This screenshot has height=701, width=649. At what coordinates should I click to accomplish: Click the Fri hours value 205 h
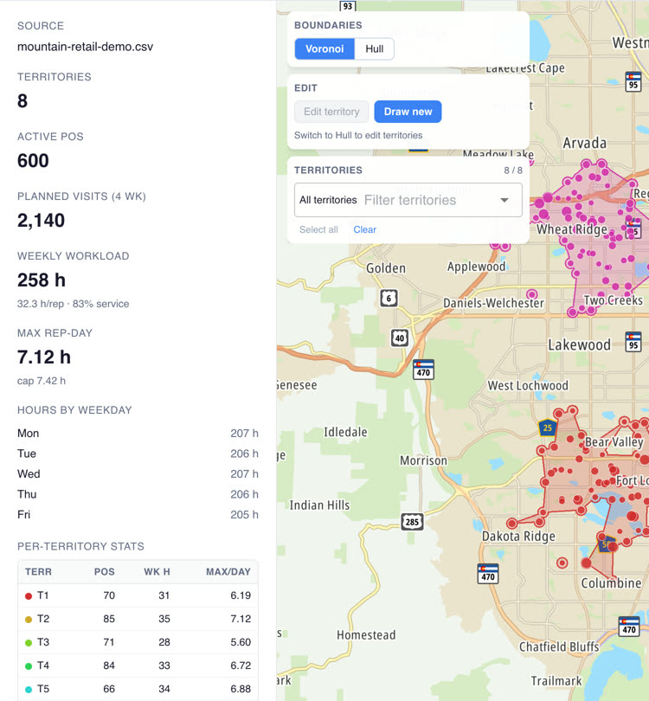(x=244, y=515)
